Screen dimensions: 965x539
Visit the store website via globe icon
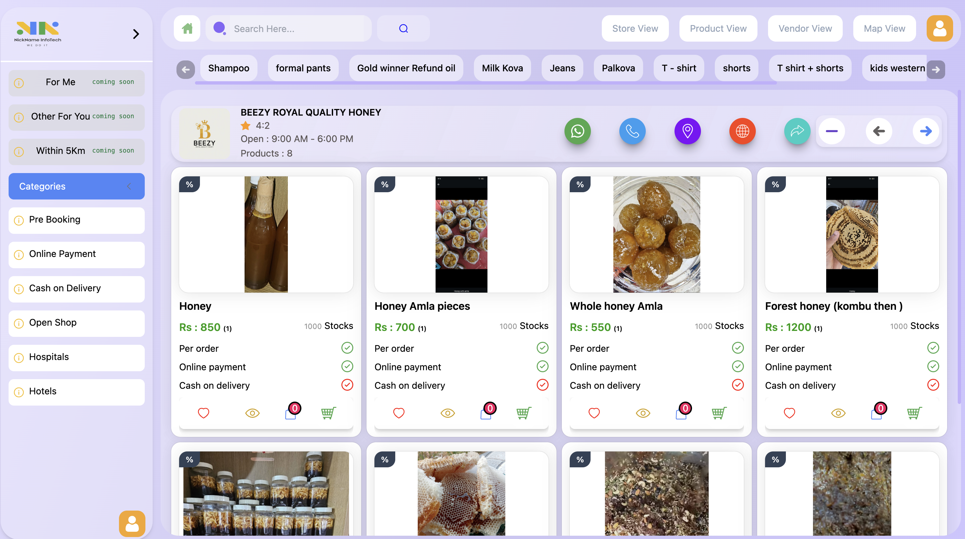point(743,131)
